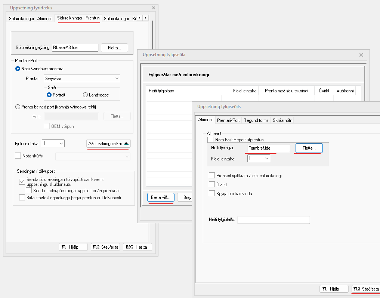Viewport: 380px width, 298px height.
Task: Open the Tegund forms tab
Action: coord(256,120)
